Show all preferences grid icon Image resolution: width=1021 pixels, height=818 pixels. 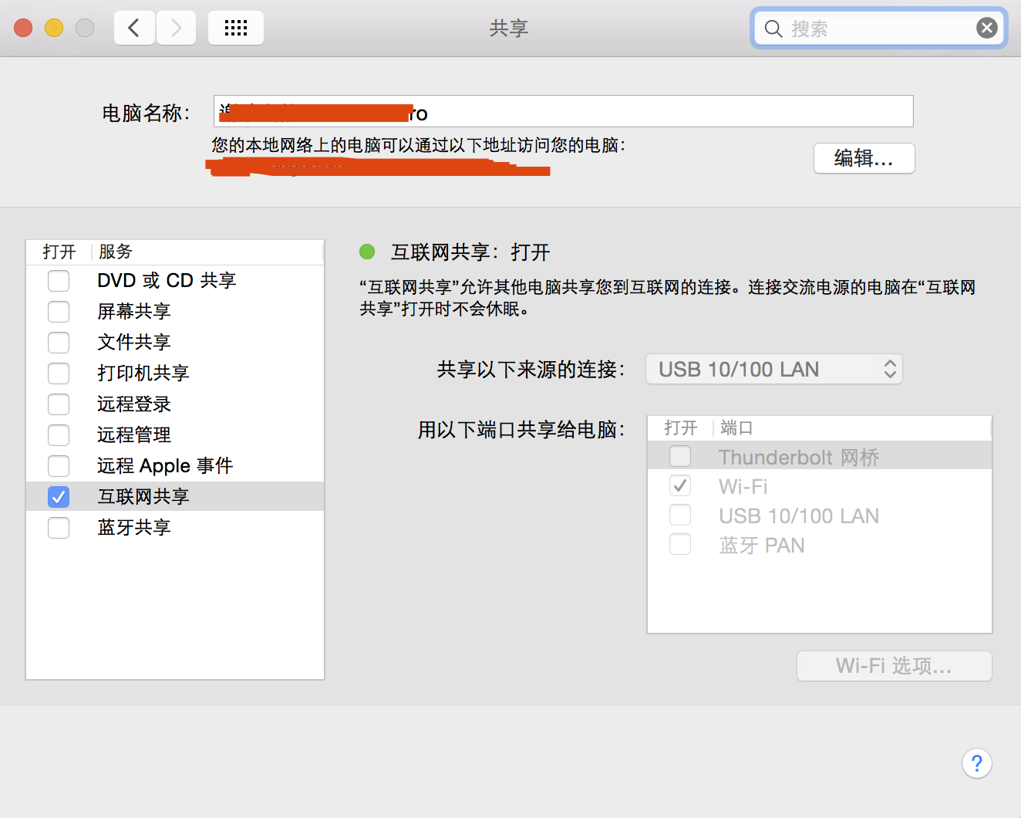coord(236,29)
